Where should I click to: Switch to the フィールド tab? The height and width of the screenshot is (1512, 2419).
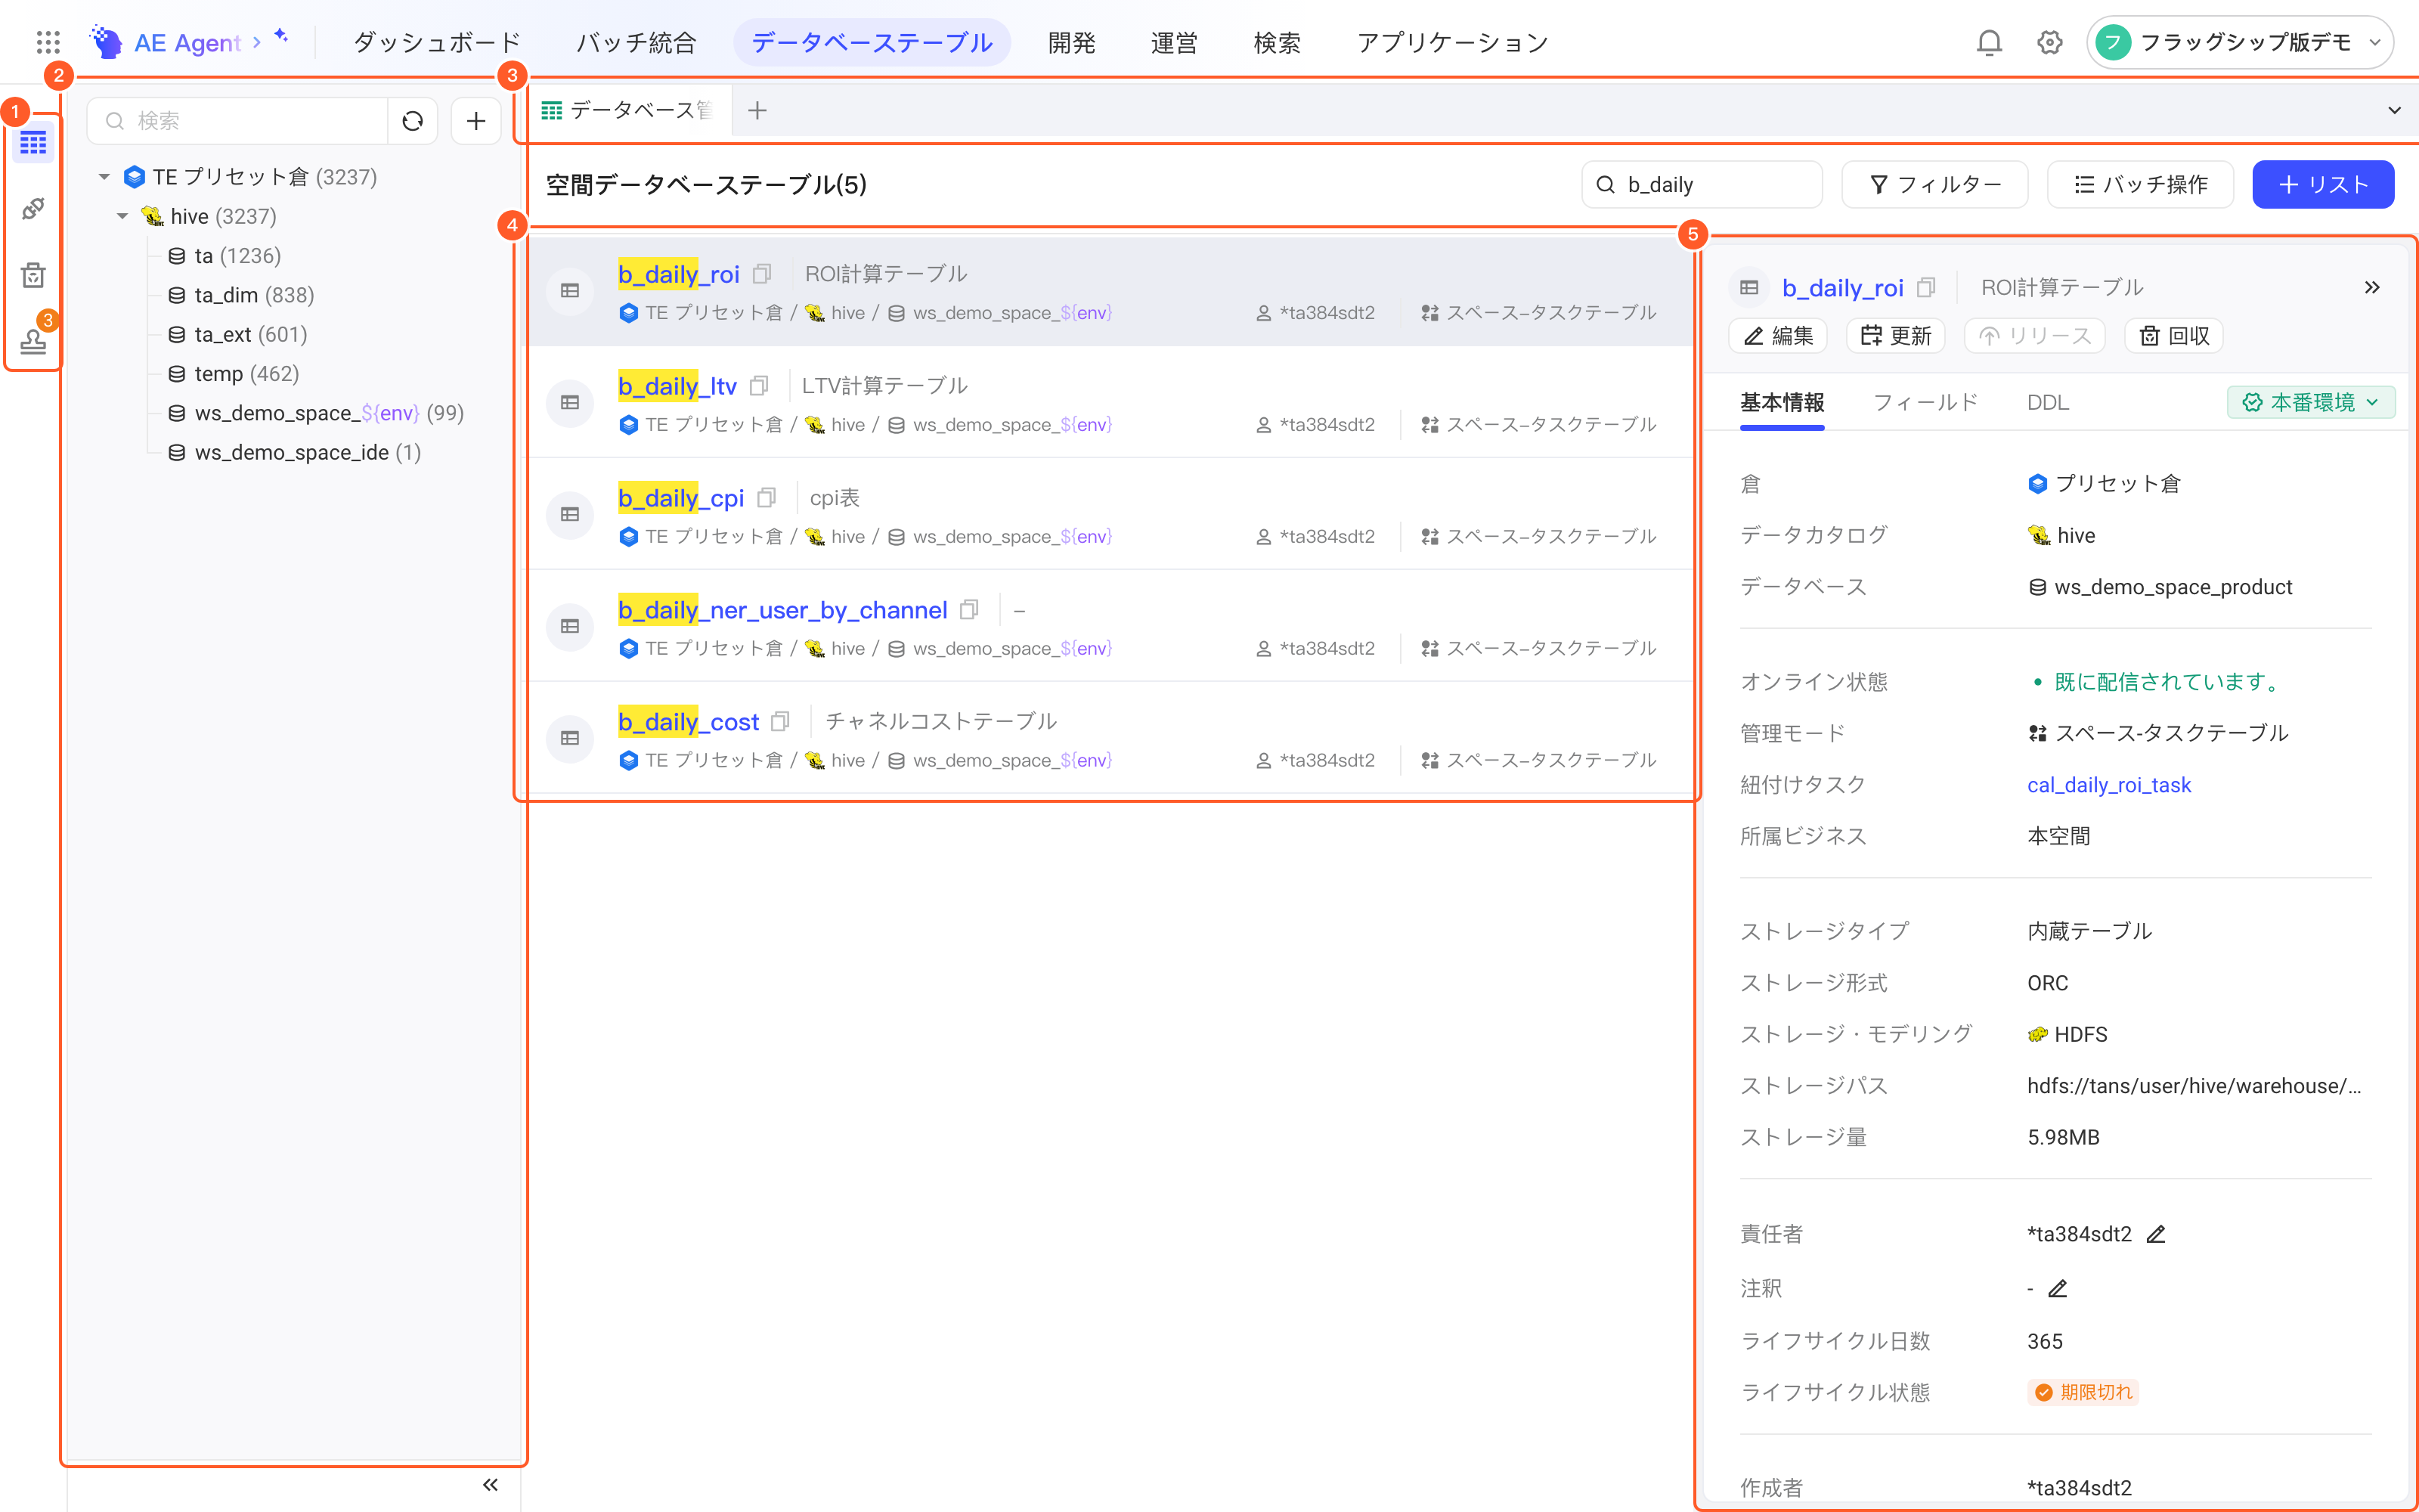pos(1925,402)
